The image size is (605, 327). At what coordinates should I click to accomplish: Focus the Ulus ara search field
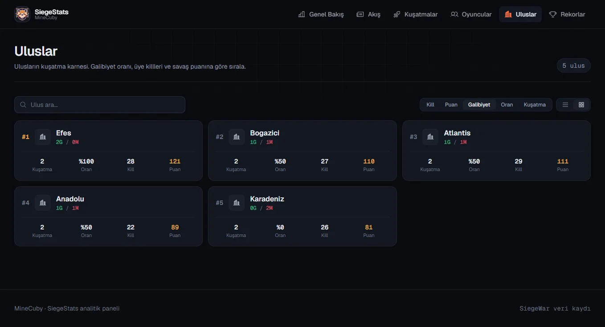(x=100, y=105)
